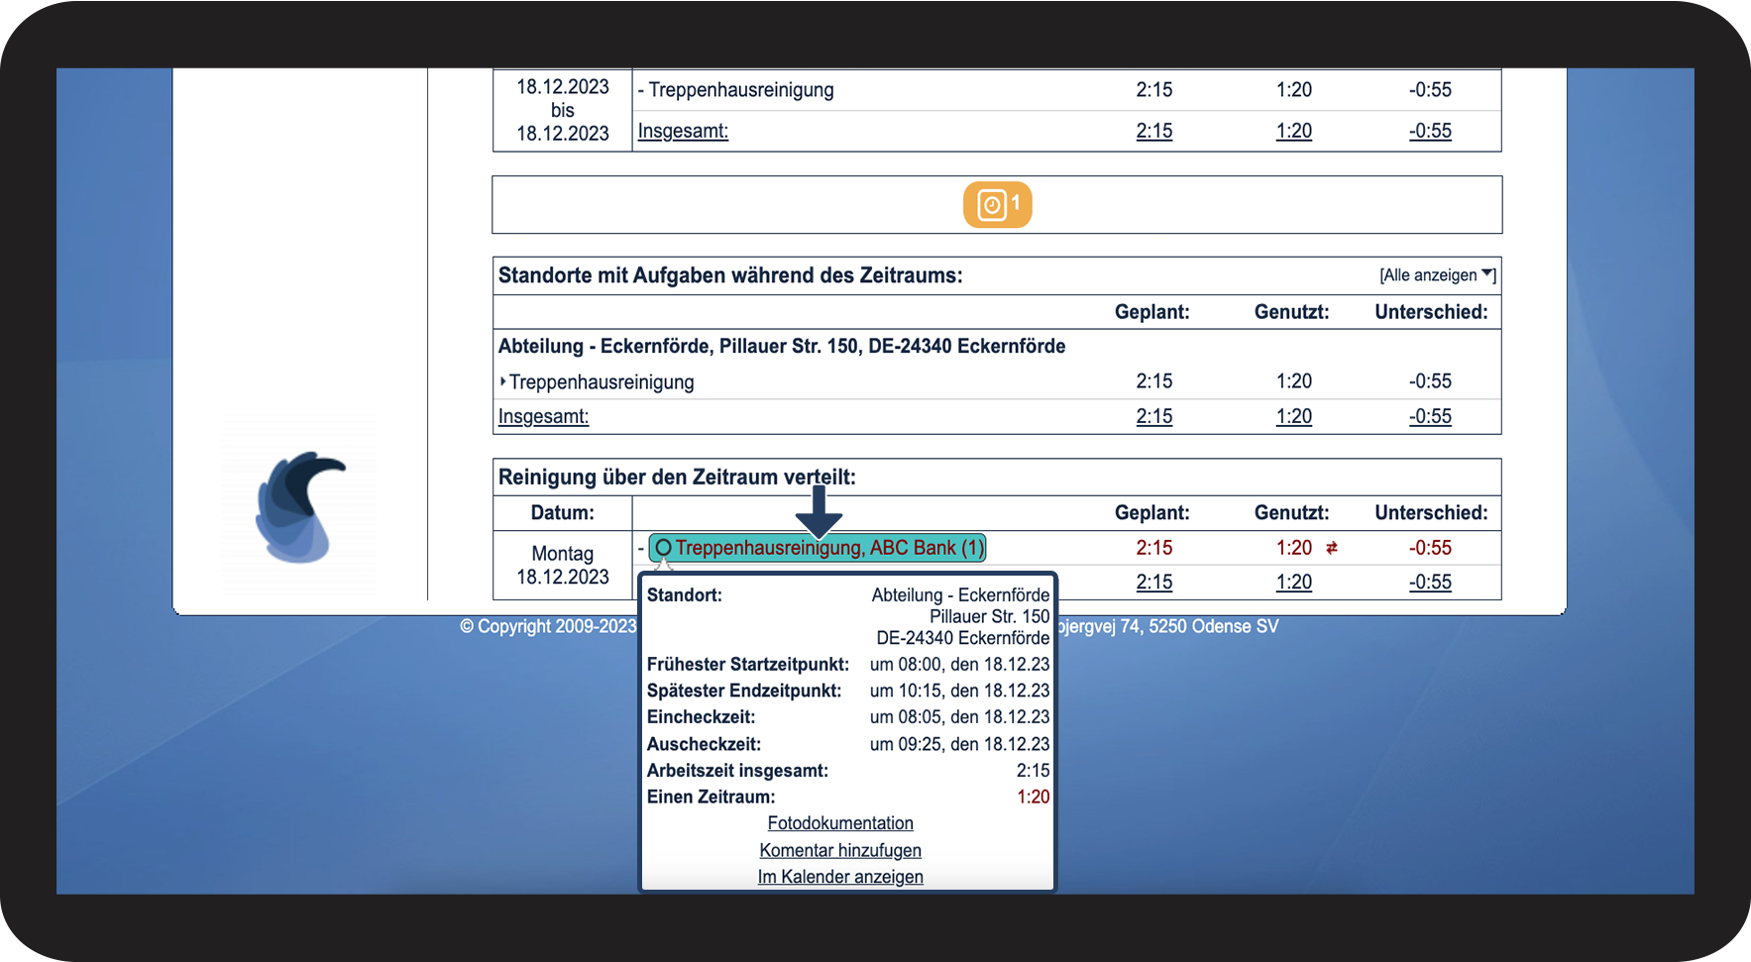Open Insgesamt link in the Standorte section
The width and height of the screenshot is (1751, 962).
543,417
